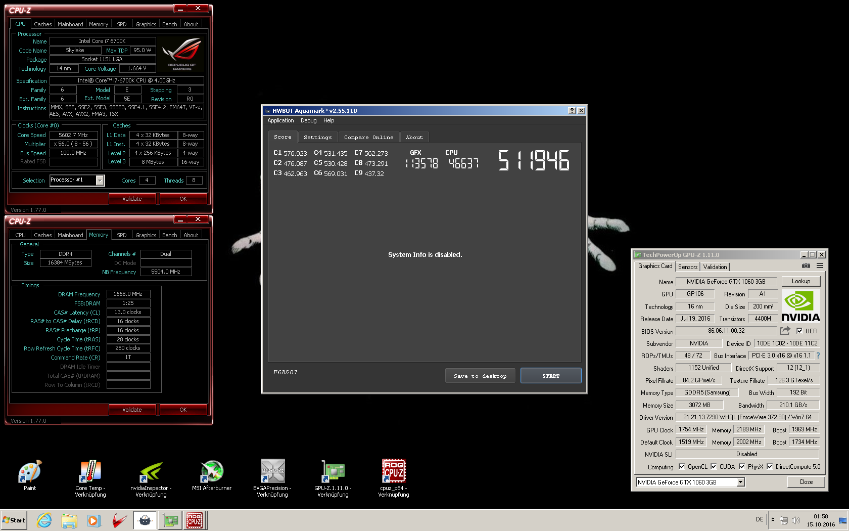Click the Core Speed value field
Screen dimensions: 849x531
coord(73,135)
